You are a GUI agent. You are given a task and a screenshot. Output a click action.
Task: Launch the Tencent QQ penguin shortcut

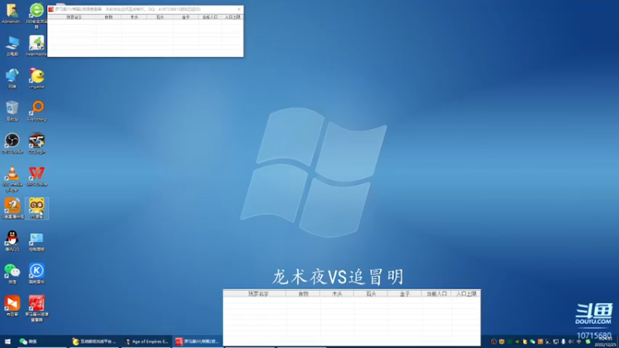click(x=12, y=241)
